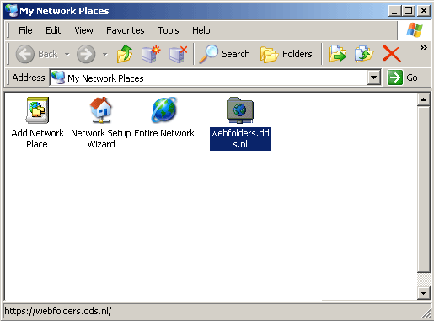This screenshot has width=434, height=321.
Task: Select the Add Network Place icon
Action: click(x=37, y=110)
